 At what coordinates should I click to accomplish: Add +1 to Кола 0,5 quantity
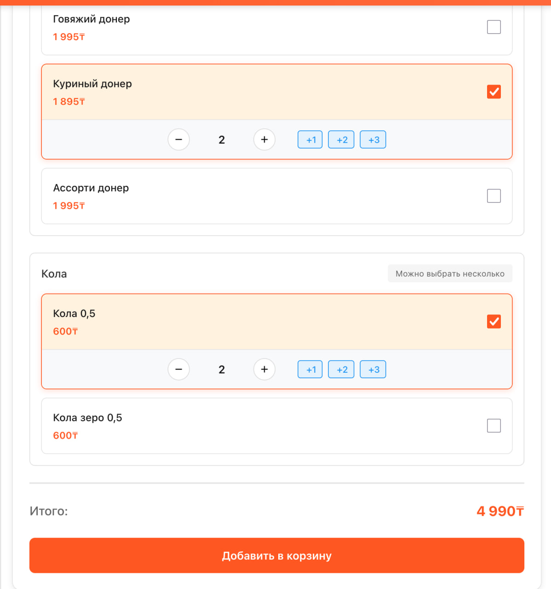coord(310,370)
